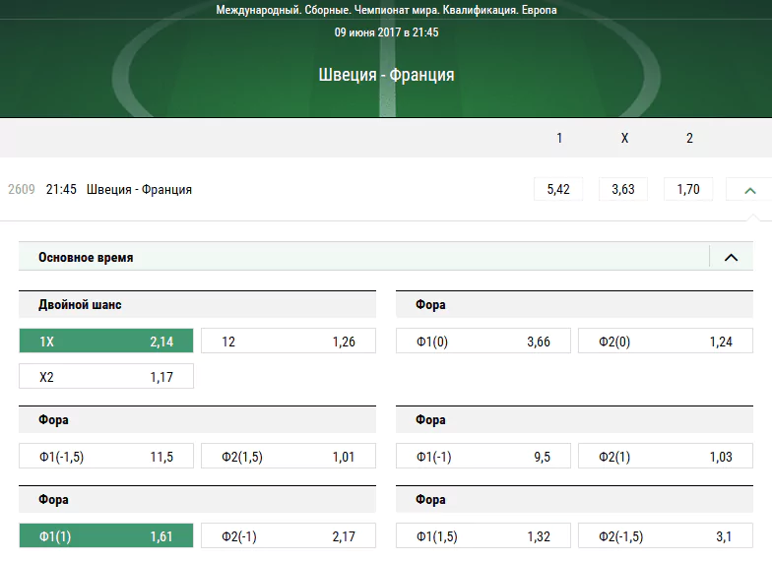Click the tournament title Международный. Сборные. Чемпионат мира

click(x=386, y=10)
